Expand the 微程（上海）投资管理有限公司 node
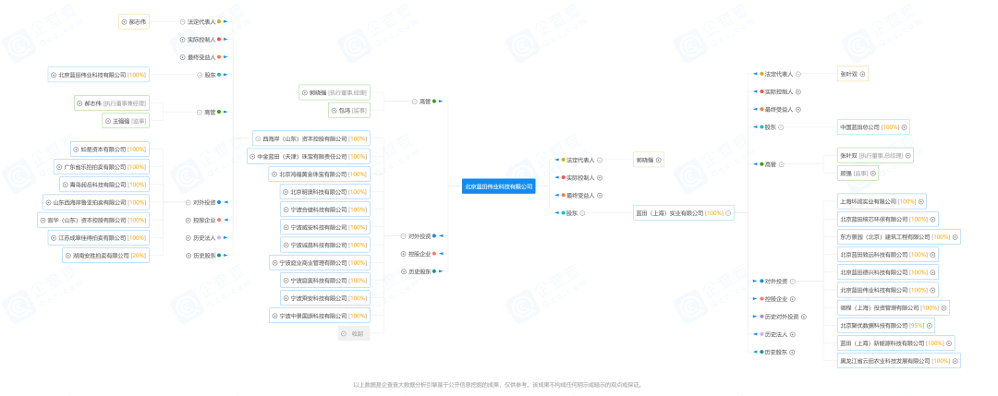Image resolution: width=998 pixels, height=396 pixels. [x=943, y=307]
